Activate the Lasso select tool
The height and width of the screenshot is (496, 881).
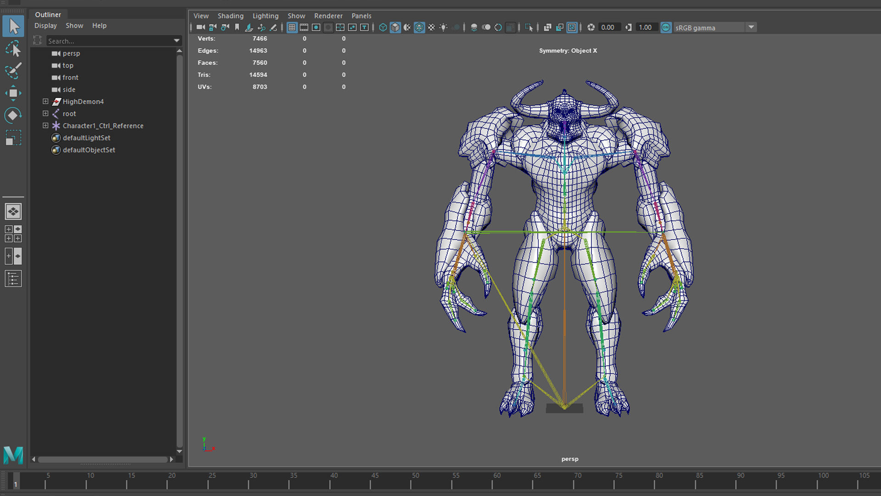tap(13, 49)
